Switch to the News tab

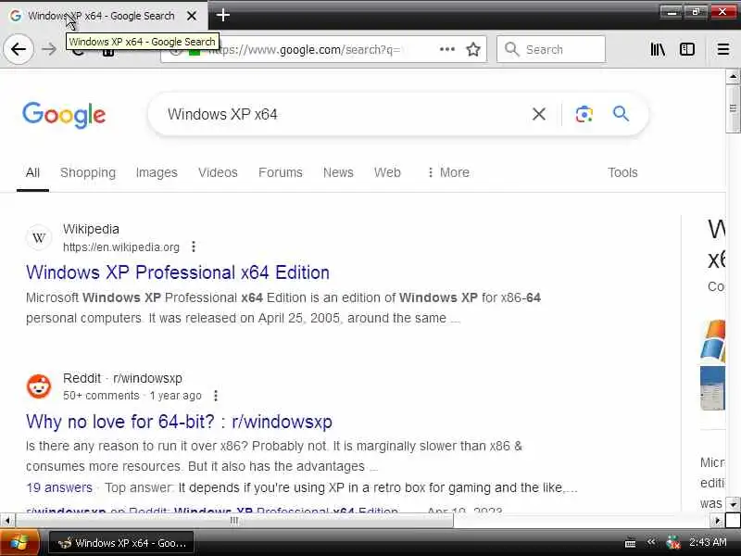coord(338,172)
